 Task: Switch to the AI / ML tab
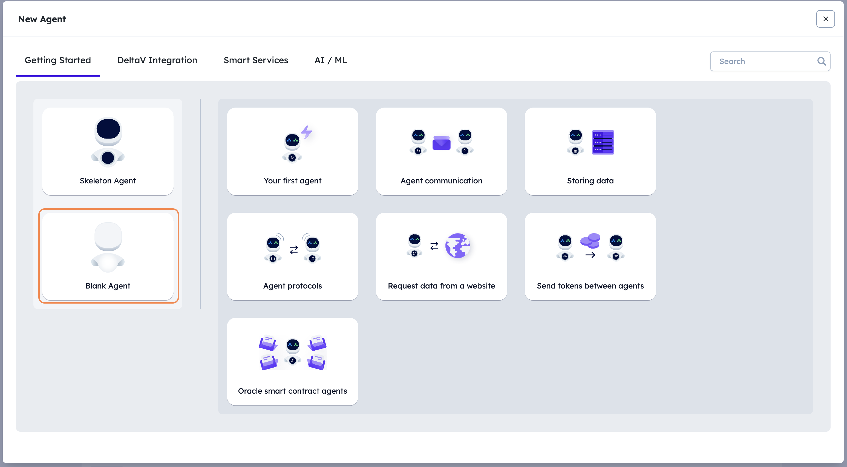tap(331, 60)
